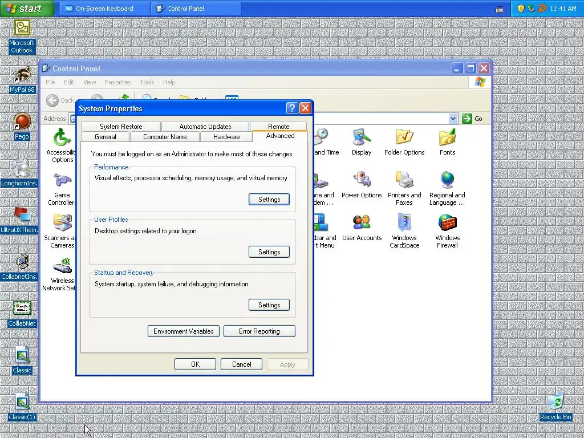Screen dimensions: 584x438
Task: Open the Pego desktop icon
Action: (22, 126)
